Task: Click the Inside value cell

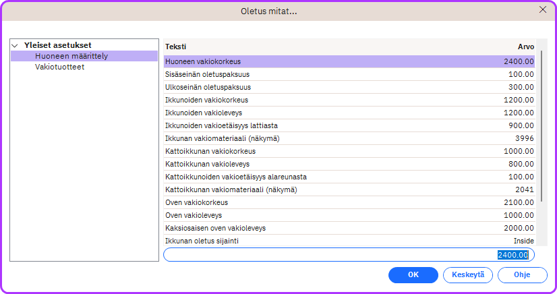Action: pos(523,241)
